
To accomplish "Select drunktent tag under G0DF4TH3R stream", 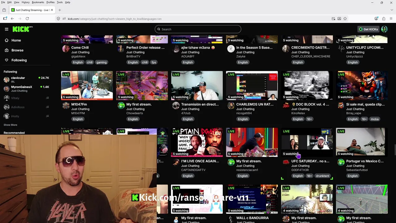I will [x=323, y=176].
